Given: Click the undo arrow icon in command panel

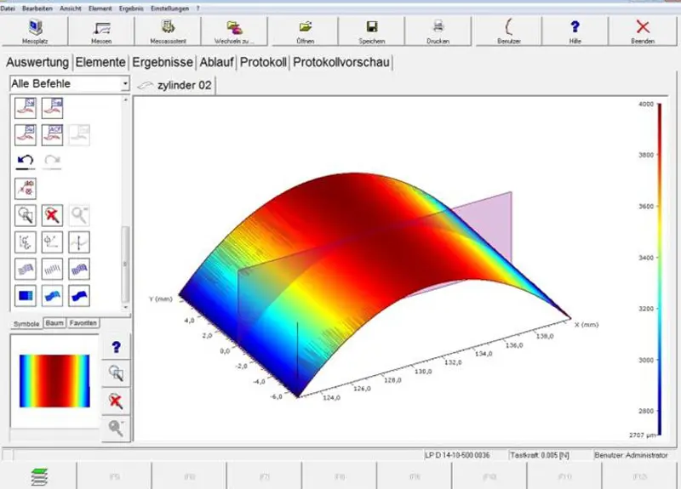Looking at the screenshot, I should (x=26, y=160).
